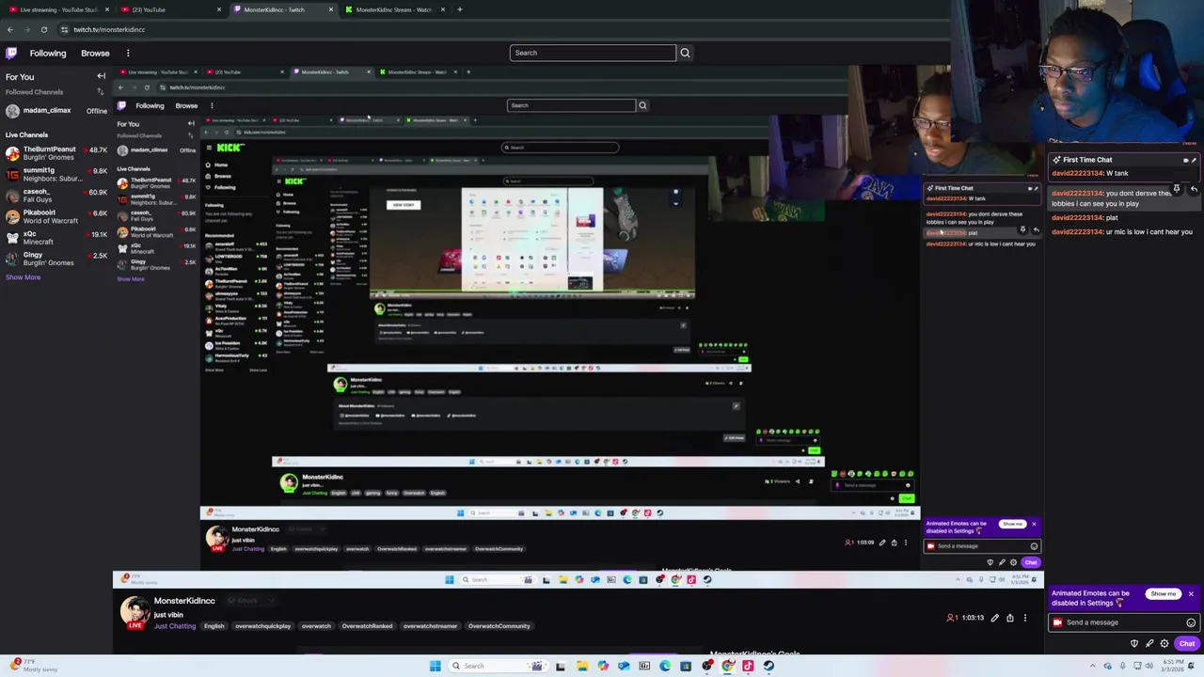Open madam_climax offline channel

point(55,111)
